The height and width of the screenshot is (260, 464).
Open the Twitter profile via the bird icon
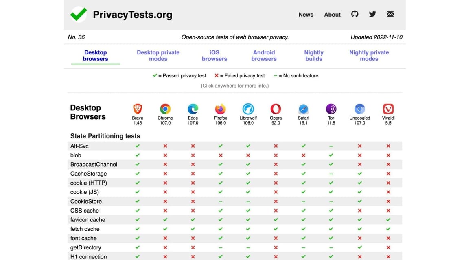point(372,14)
